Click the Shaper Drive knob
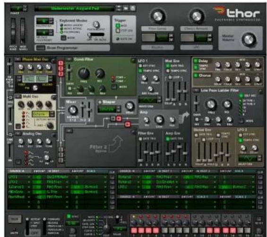The image size is (267, 237). point(129,106)
